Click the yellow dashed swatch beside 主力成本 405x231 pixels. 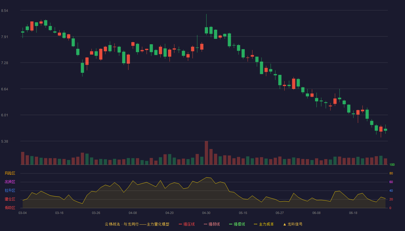[255, 224]
